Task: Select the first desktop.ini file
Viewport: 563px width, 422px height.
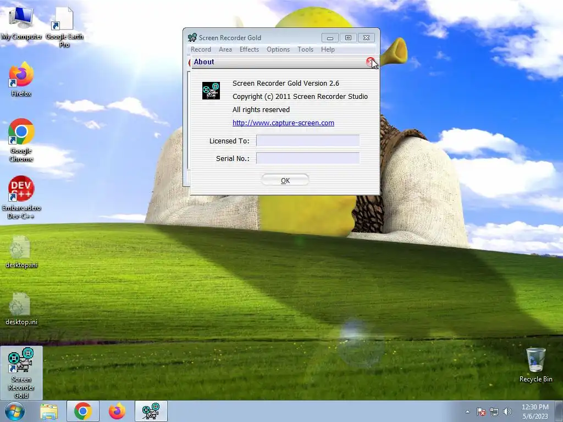Action: point(21,252)
